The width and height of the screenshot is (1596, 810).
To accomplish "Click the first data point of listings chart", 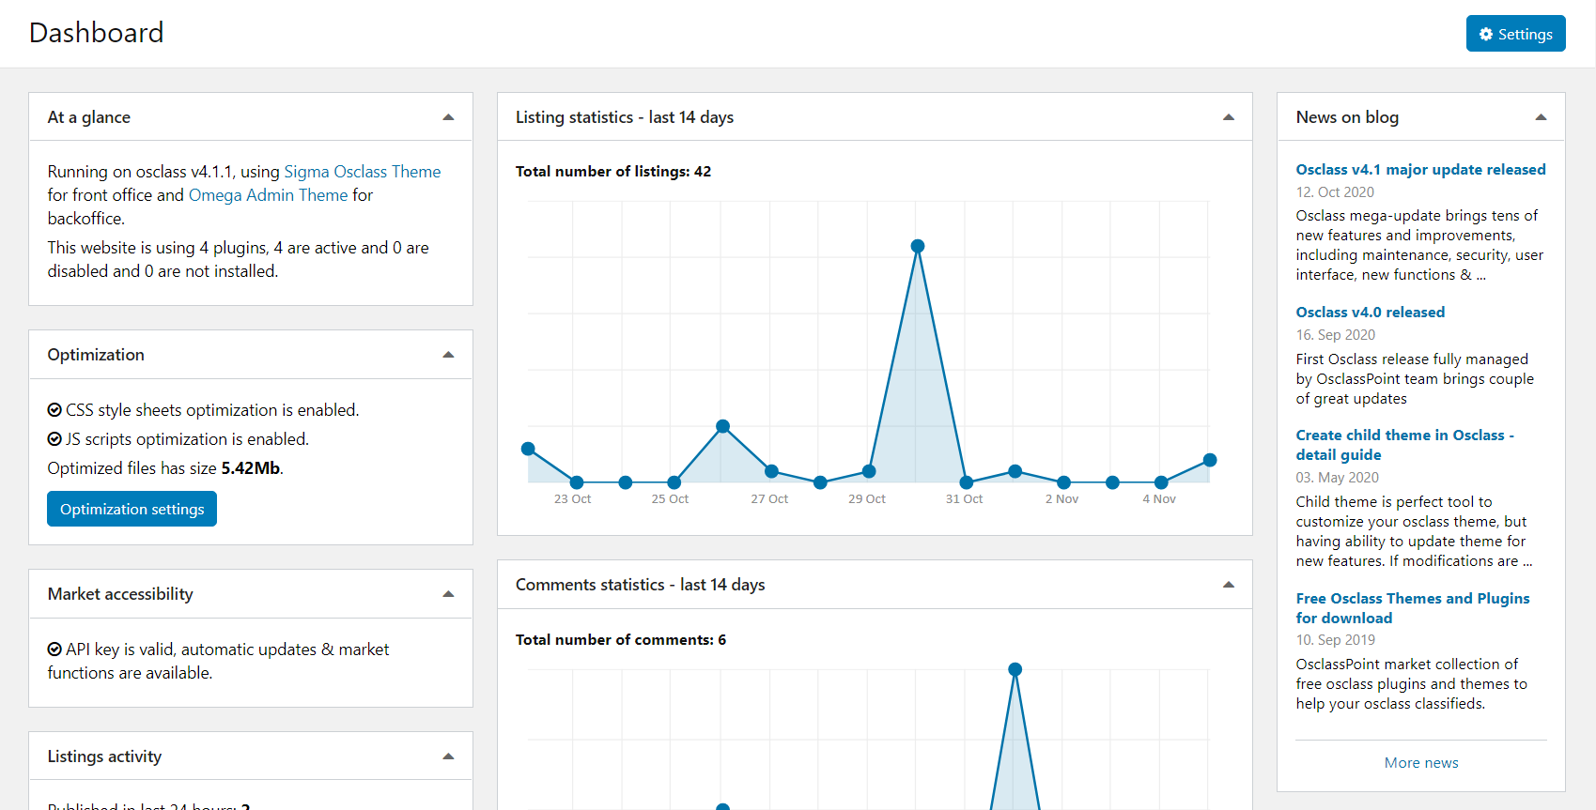I will point(528,449).
